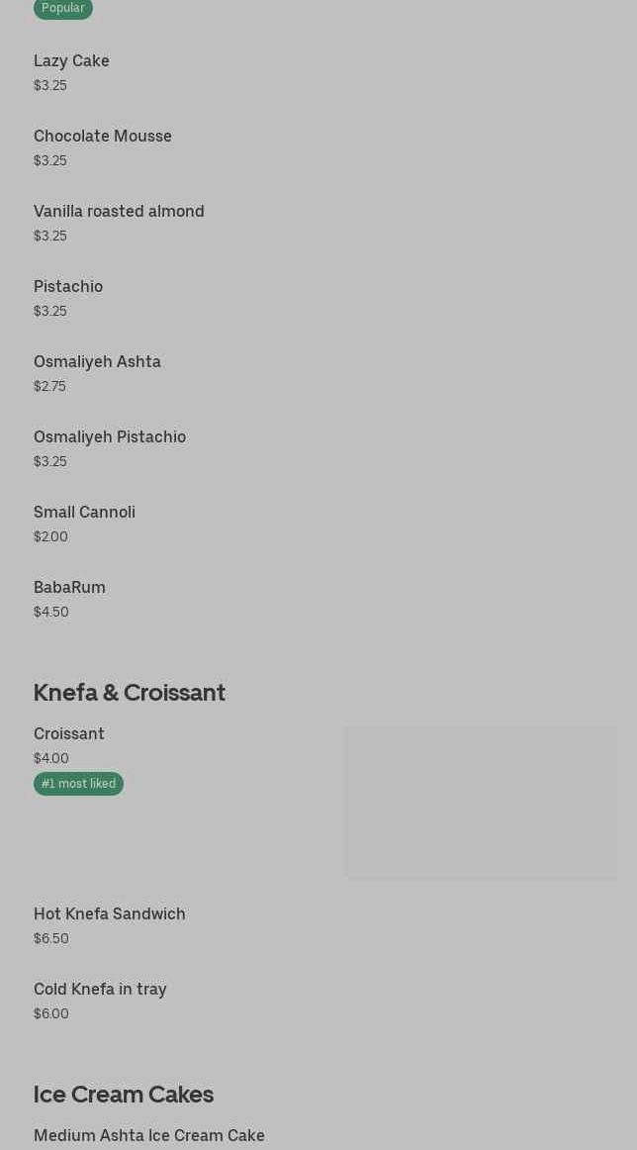Screen dimensions: 637x1150
Task: Open Cold Knefa in tray item
Action: (100, 990)
